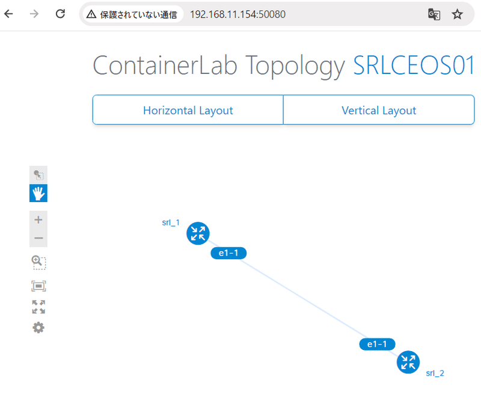This screenshot has width=481, height=395.
Task: Zoom in on the topology with plus icon
Action: pos(38,220)
